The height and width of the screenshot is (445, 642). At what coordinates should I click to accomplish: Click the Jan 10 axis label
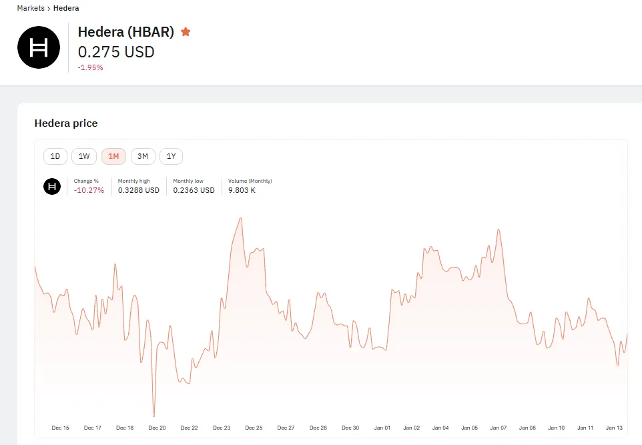tap(557, 428)
